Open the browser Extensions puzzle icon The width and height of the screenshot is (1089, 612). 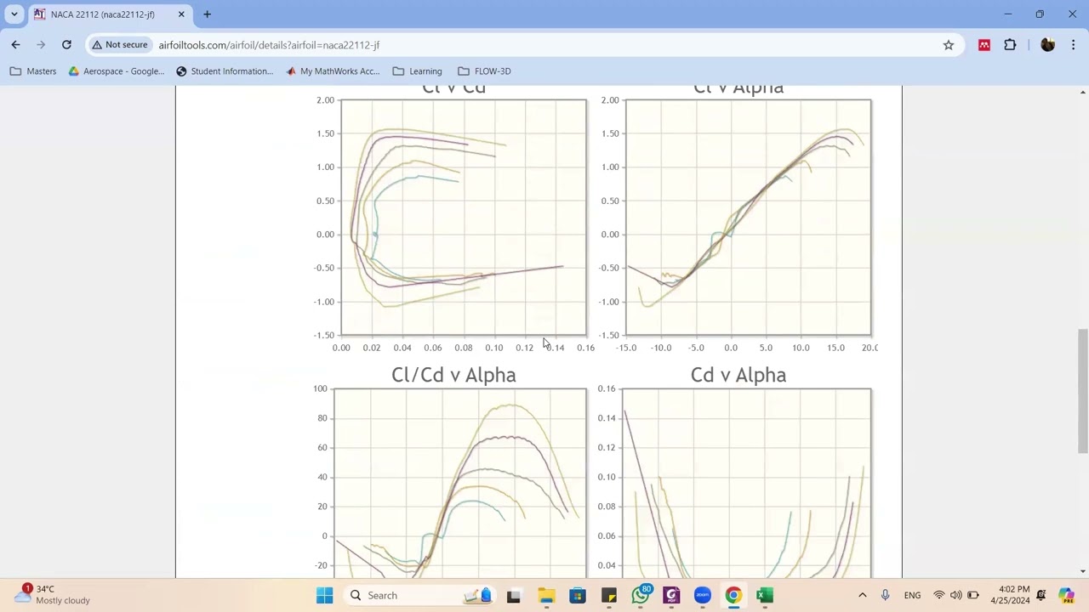click(1010, 45)
